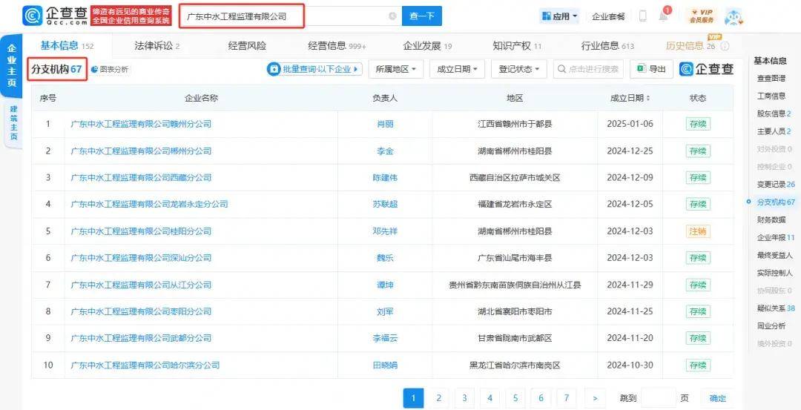Open 图表分析 chart analysis
The image size is (801, 410).
[110, 70]
